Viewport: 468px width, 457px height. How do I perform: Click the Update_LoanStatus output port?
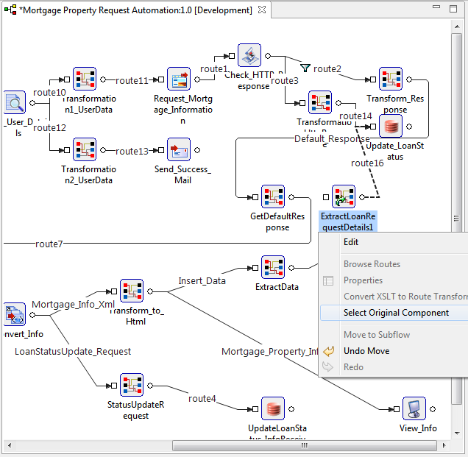coord(409,127)
